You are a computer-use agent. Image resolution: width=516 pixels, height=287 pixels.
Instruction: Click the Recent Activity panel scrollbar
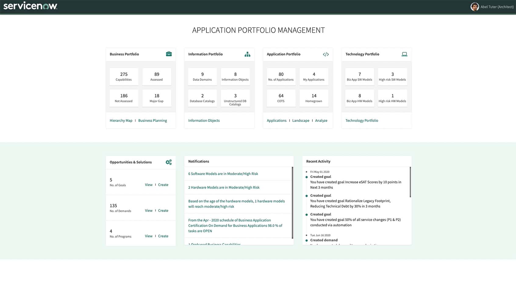point(410,182)
